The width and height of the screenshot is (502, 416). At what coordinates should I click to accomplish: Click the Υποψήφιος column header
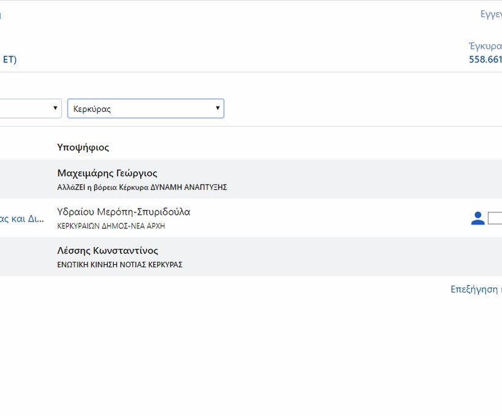pos(83,147)
